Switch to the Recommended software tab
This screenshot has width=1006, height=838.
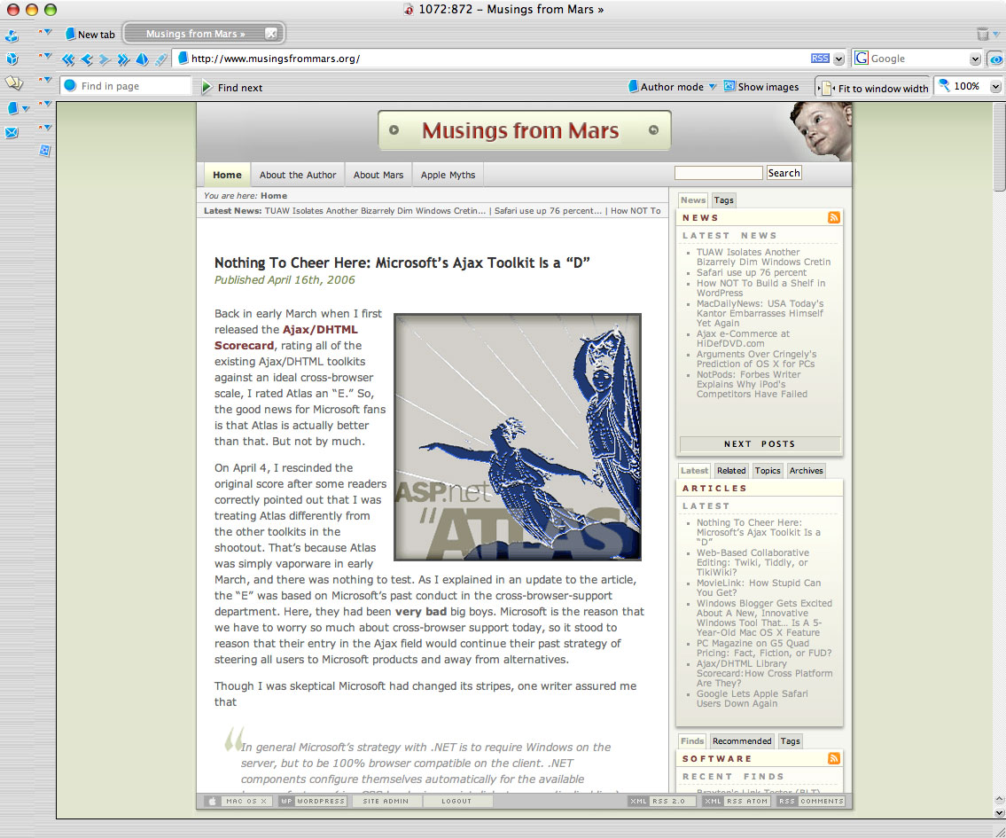pyautogui.click(x=742, y=741)
